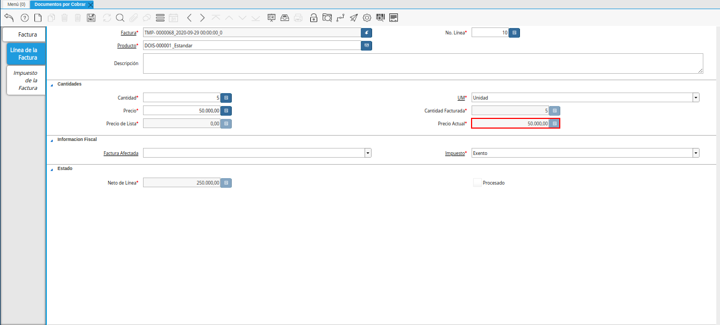Open the process gear icon

367,18
